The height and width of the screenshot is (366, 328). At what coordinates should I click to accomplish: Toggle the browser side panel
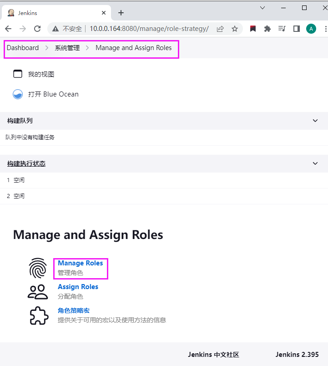297,29
